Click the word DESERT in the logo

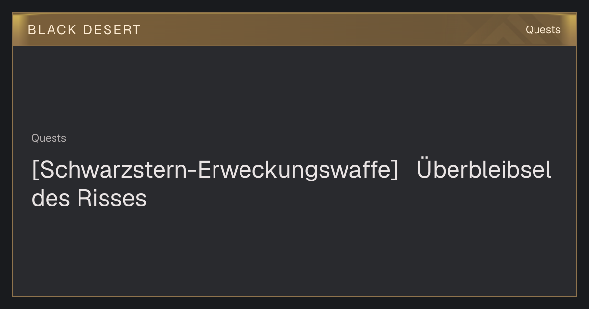coord(112,30)
